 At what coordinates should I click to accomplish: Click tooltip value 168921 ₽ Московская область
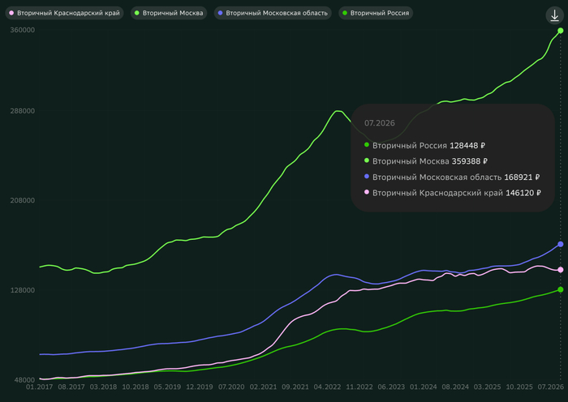(x=522, y=177)
